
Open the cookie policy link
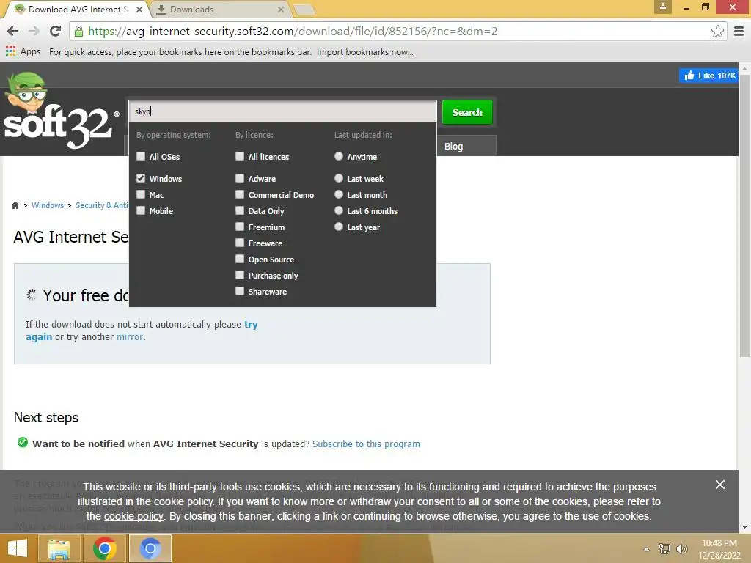pyautogui.click(x=133, y=517)
